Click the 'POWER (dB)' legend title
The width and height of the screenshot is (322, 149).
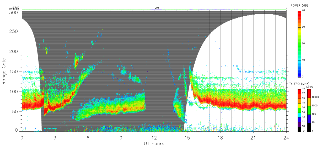[x=299, y=6]
